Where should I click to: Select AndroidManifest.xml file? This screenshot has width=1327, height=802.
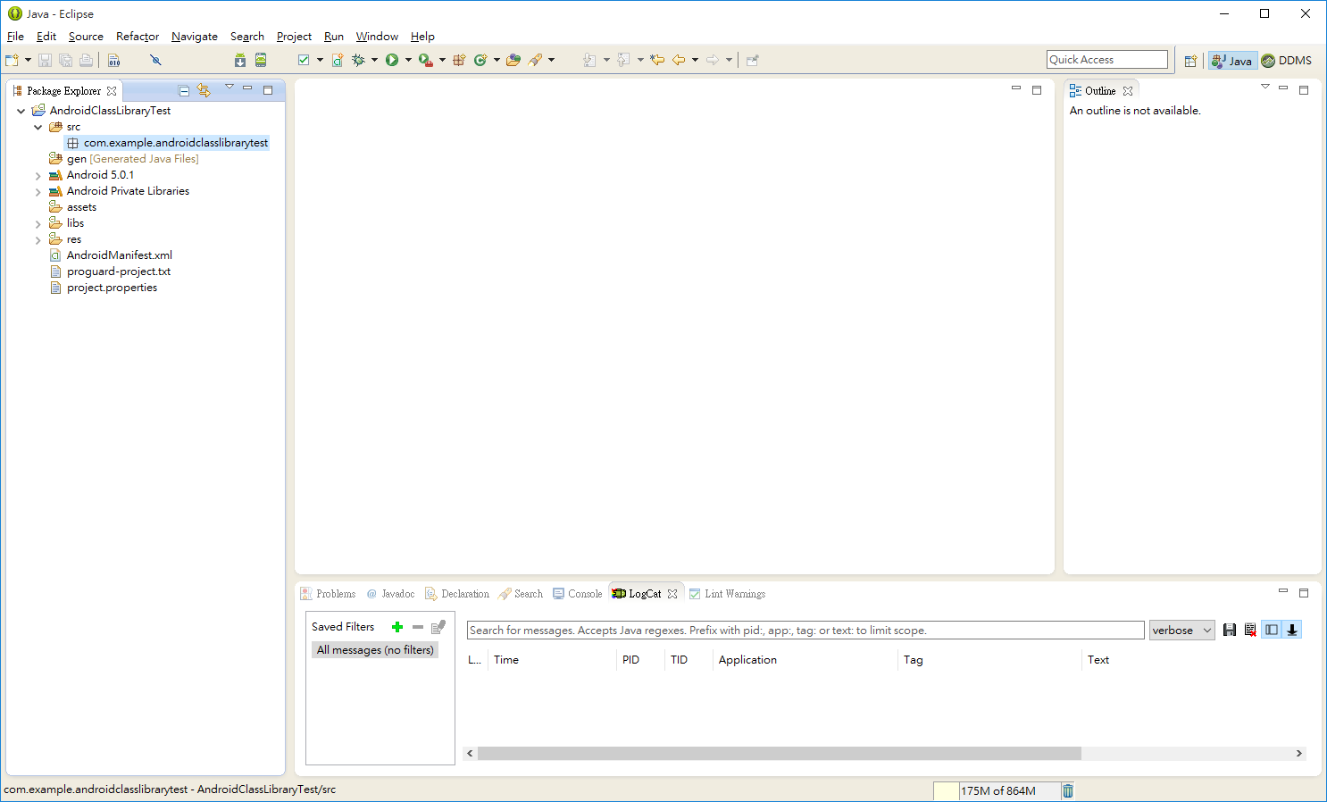[111, 255]
